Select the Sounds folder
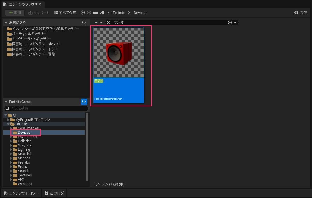Screen dimensions: 312x198 21,171
